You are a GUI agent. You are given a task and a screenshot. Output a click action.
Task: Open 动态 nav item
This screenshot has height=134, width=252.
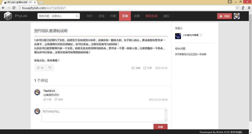[89, 16]
